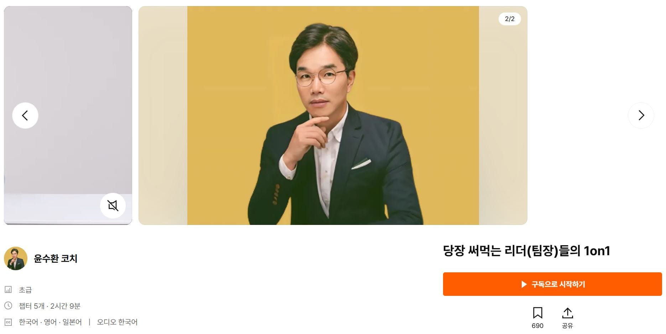Click the 690 bookmark count
This screenshot has height=334, width=666.
(x=537, y=326)
